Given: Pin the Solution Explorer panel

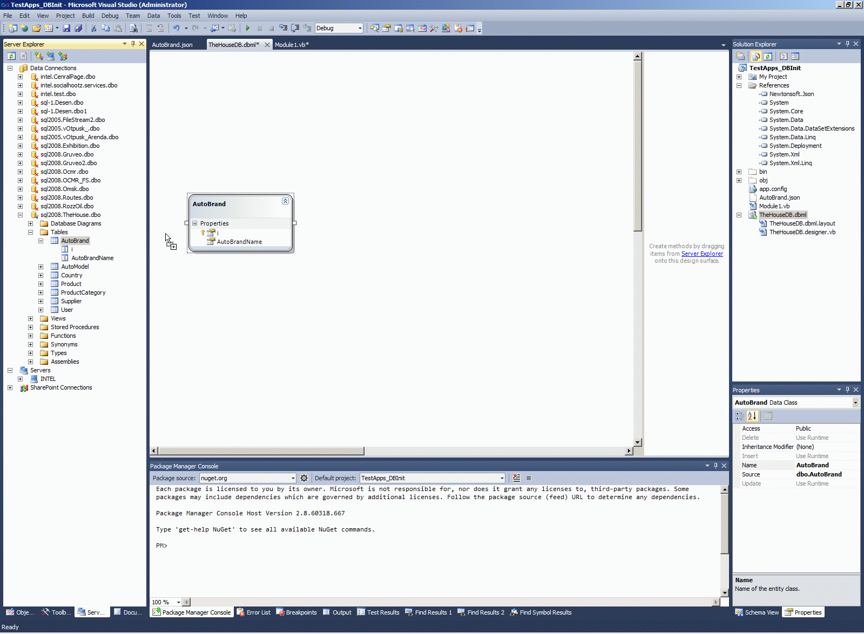Looking at the screenshot, I should coord(847,44).
